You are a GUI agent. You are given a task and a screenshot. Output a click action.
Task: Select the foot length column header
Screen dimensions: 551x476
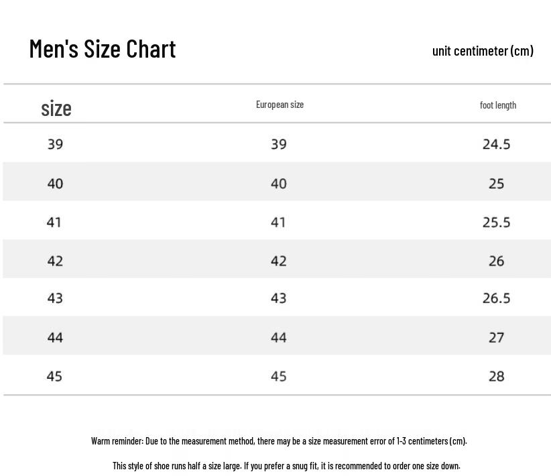click(x=498, y=105)
